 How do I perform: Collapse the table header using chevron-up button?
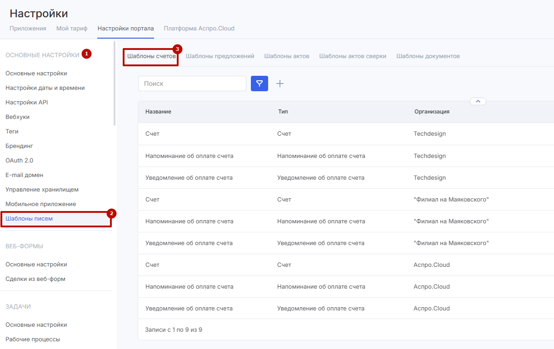pyautogui.click(x=478, y=101)
